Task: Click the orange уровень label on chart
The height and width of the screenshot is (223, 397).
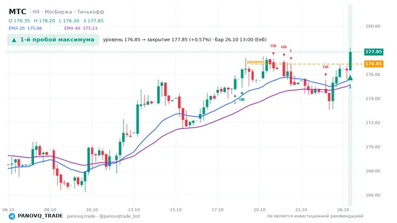Action: click(x=256, y=62)
